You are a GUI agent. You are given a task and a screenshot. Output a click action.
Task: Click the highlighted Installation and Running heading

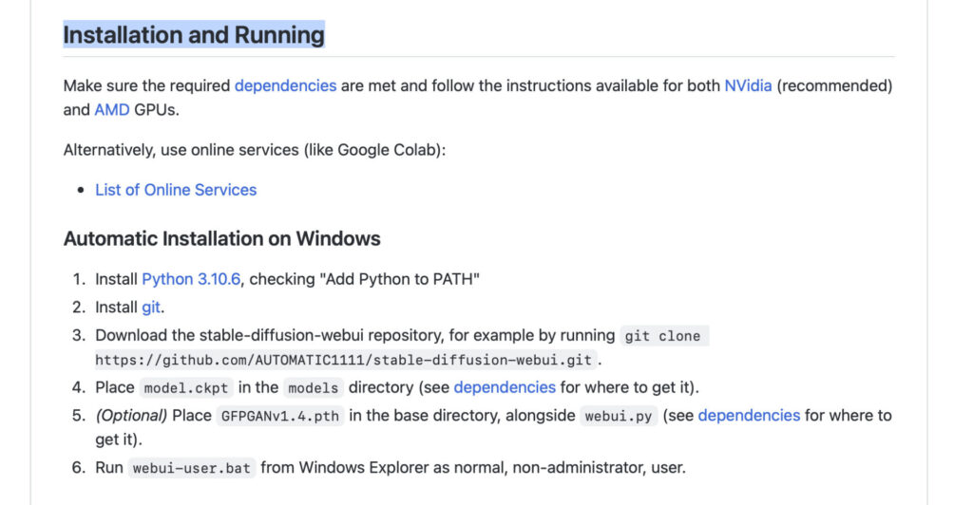pos(194,35)
